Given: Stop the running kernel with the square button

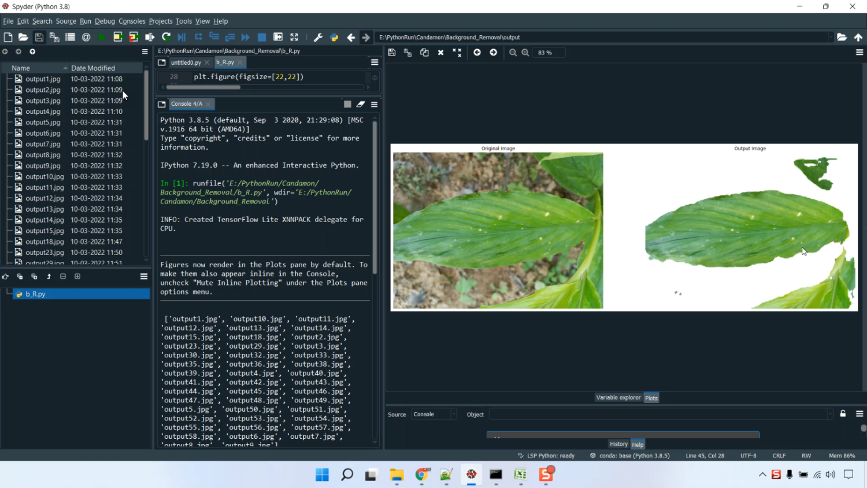Looking at the screenshot, I should coord(347,104).
